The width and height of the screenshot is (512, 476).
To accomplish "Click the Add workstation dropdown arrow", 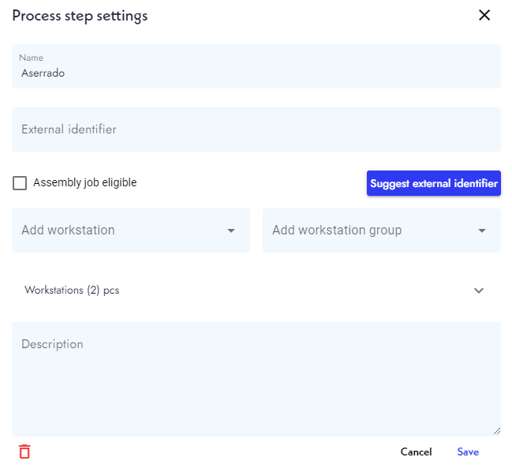I will 231,231.
